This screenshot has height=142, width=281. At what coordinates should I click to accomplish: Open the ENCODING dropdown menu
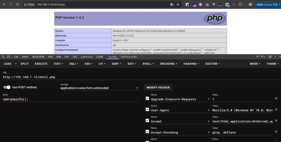pos(168,64)
